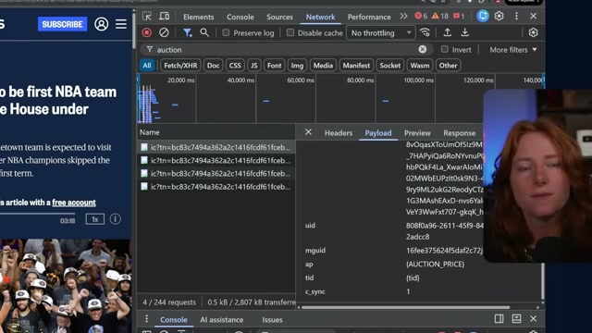This screenshot has width=592, height=333.
Task: Show more DevTools tabs chevron
Action: pyautogui.click(x=403, y=17)
